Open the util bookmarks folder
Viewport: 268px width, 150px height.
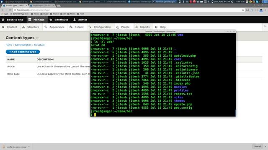click(63, 14)
